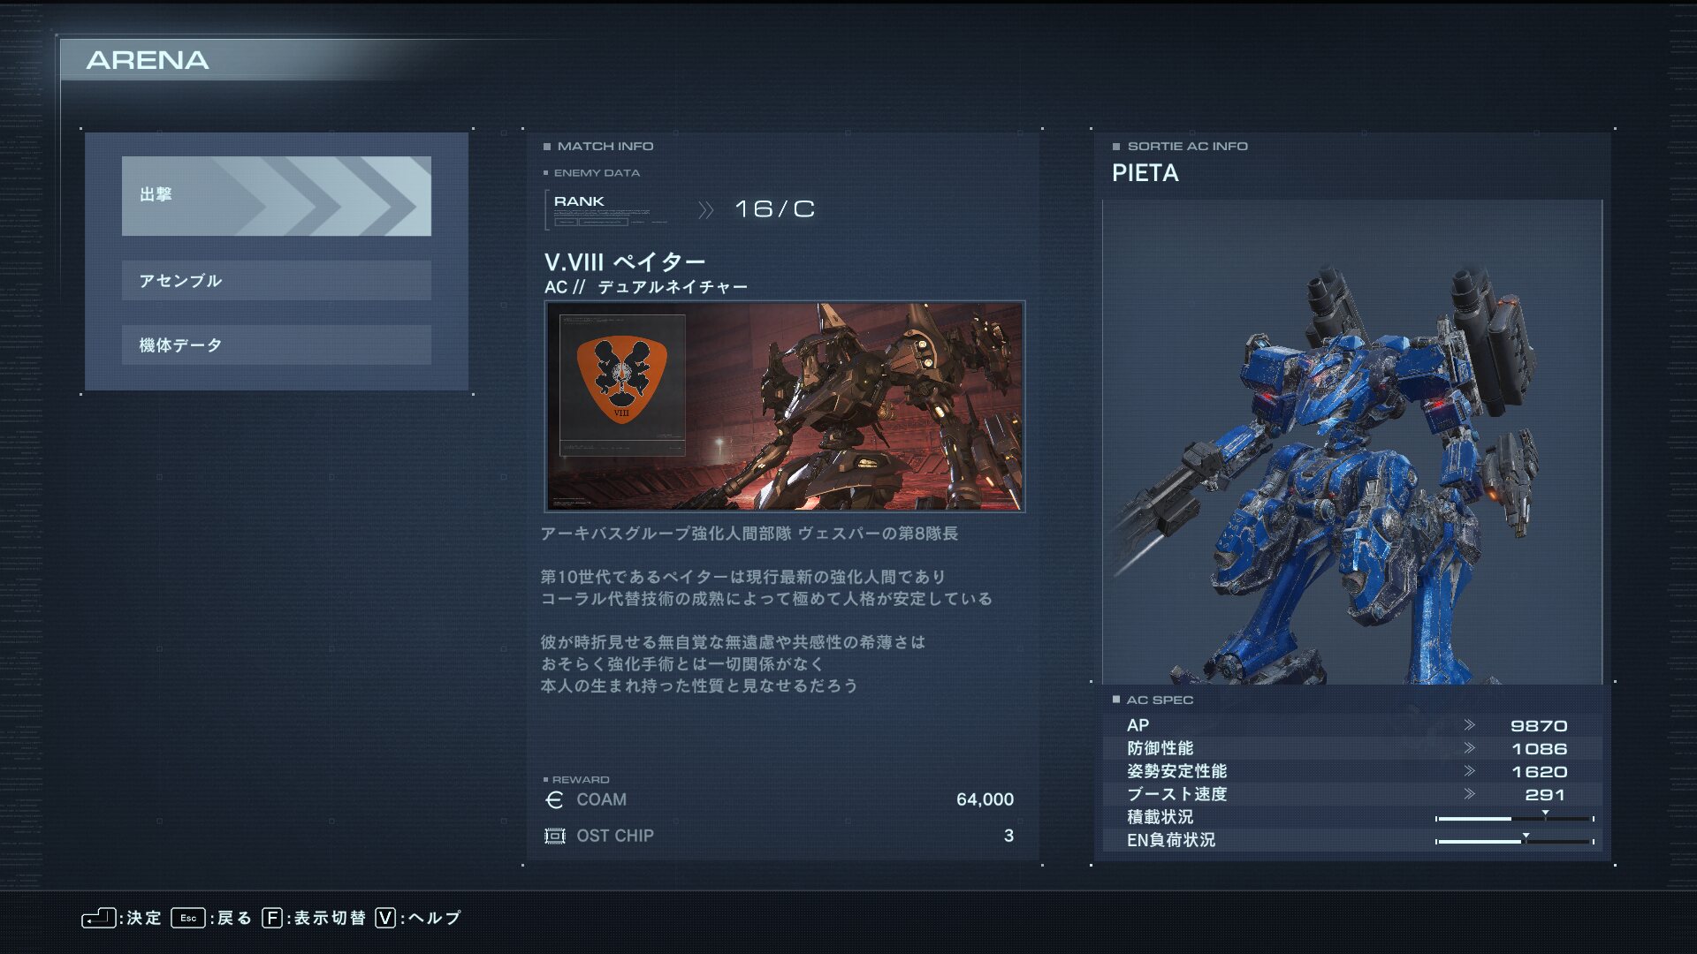The width and height of the screenshot is (1697, 954).
Task: Click the COAM currency icon
Action: 554,800
